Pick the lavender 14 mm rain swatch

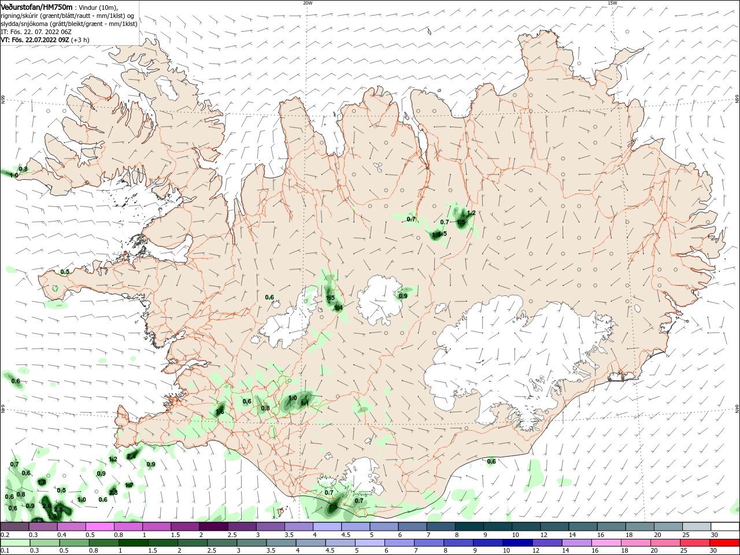pyautogui.click(x=576, y=543)
